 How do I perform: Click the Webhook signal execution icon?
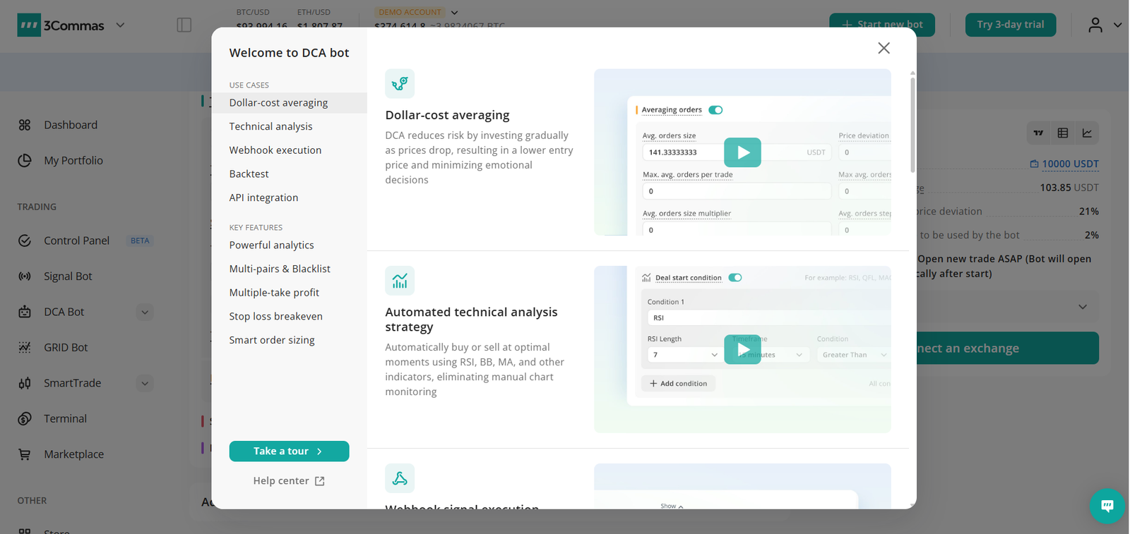point(400,478)
